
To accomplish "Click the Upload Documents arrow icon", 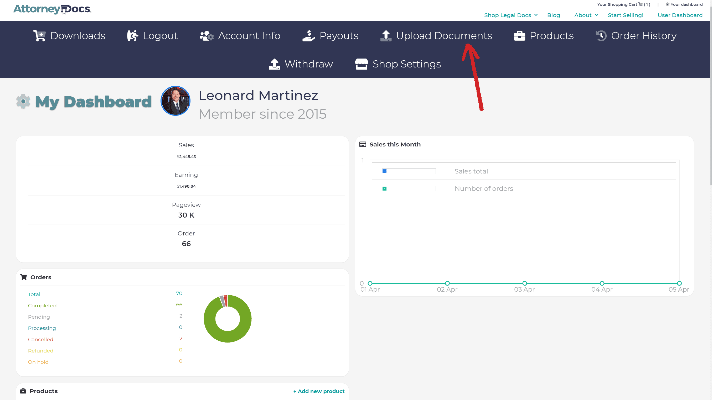I will (386, 36).
